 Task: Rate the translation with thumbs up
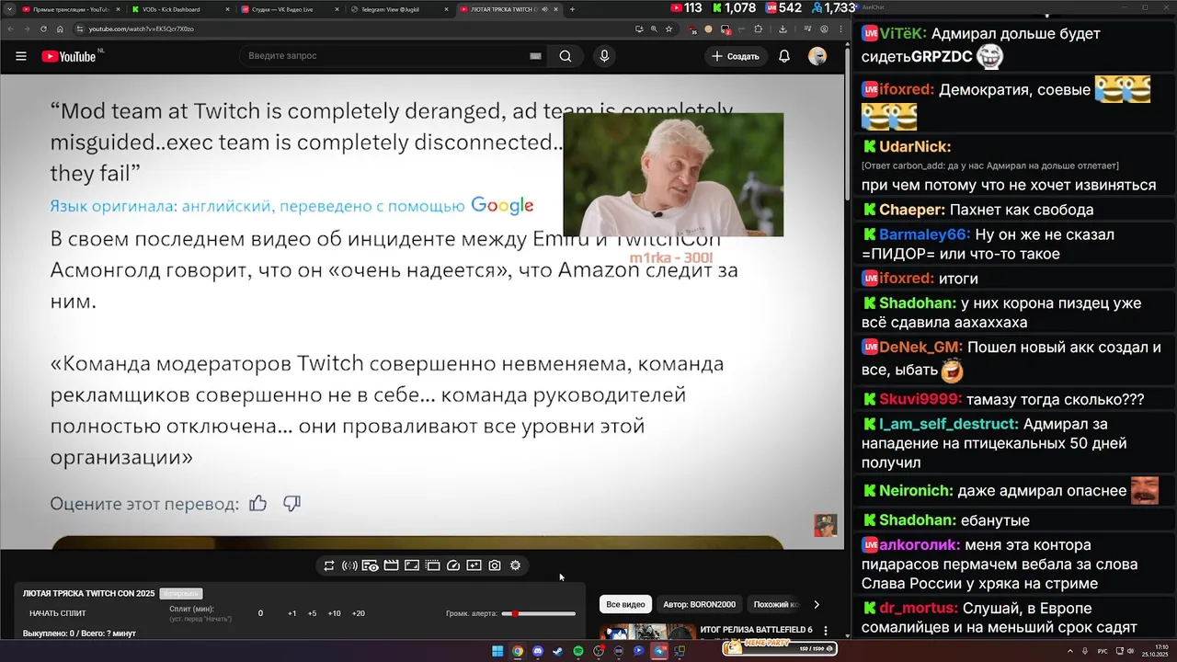[x=258, y=503]
